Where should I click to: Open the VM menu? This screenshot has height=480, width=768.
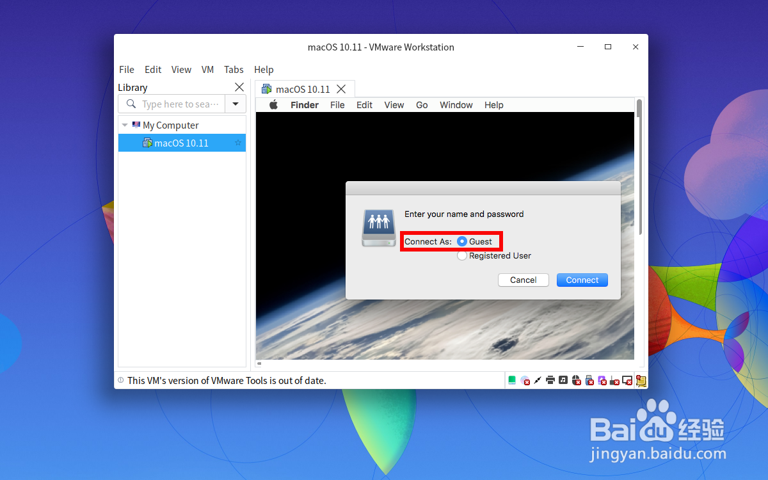pos(207,69)
